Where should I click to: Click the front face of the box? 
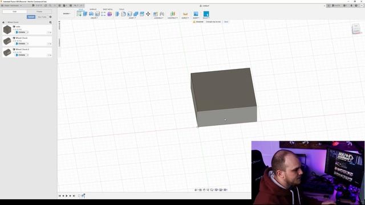pos(227,117)
